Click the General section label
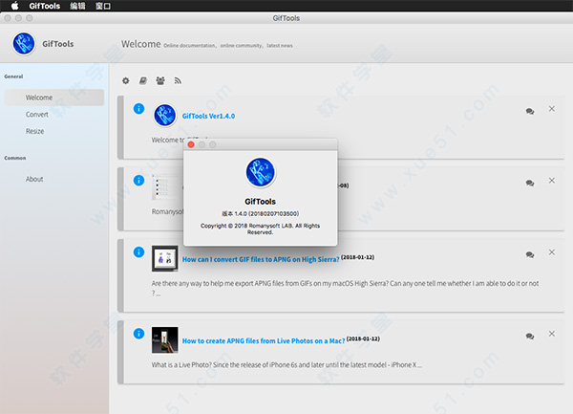Image resolution: width=573 pixels, height=414 pixels. (x=13, y=76)
